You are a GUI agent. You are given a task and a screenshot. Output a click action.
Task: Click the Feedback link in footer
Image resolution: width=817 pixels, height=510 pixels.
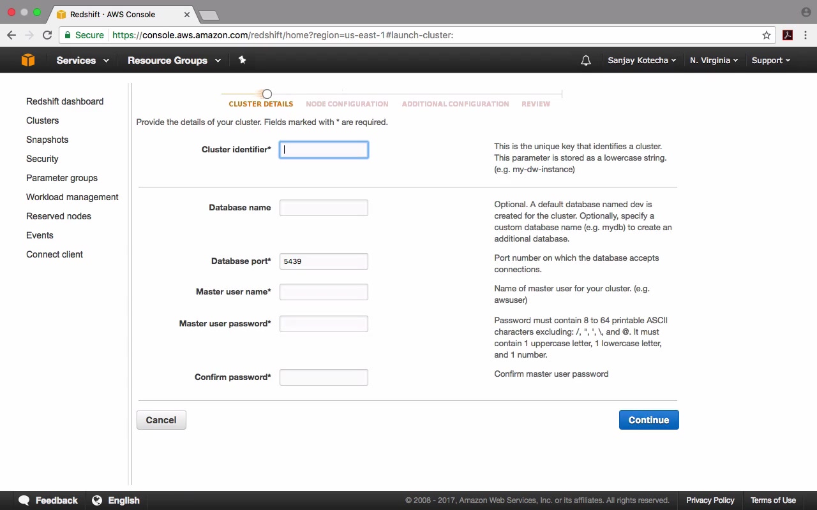(56, 500)
